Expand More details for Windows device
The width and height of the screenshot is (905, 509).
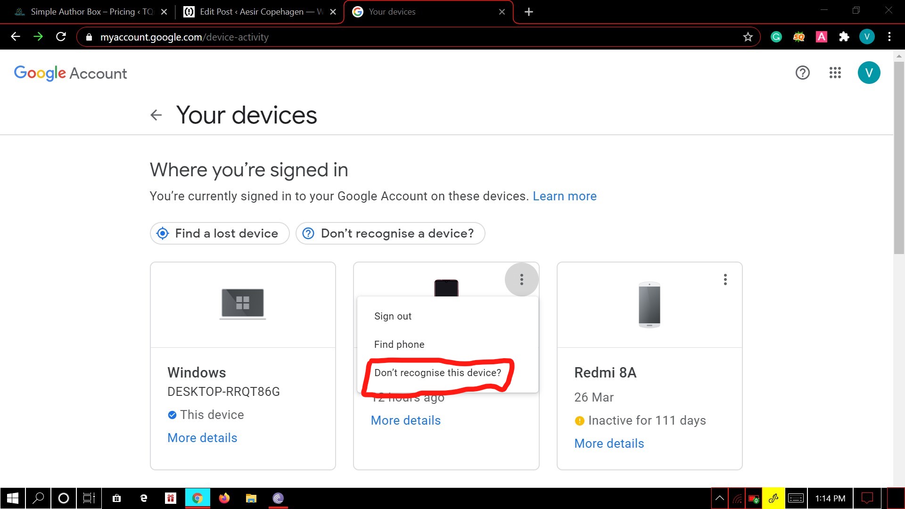(202, 438)
